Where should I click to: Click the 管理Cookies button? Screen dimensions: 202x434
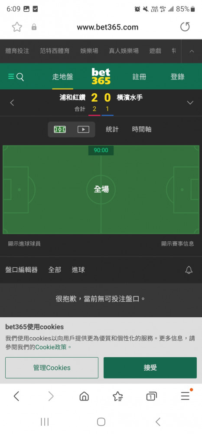coord(52,368)
